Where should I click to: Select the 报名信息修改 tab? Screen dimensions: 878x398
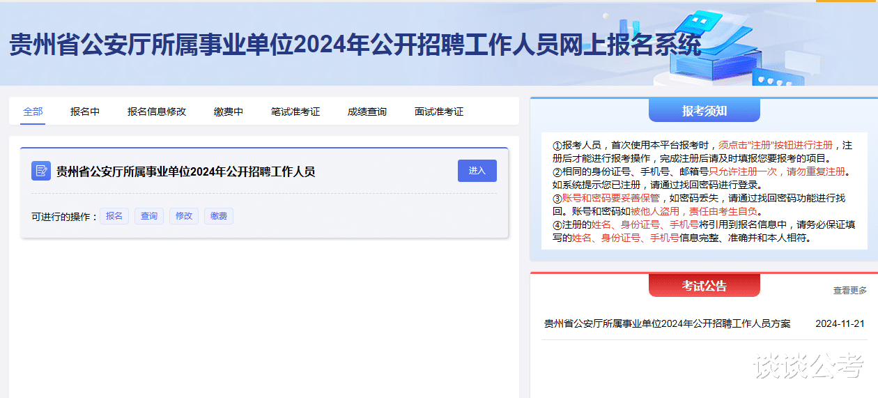(157, 112)
